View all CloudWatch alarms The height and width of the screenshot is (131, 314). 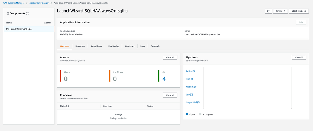point(170,57)
